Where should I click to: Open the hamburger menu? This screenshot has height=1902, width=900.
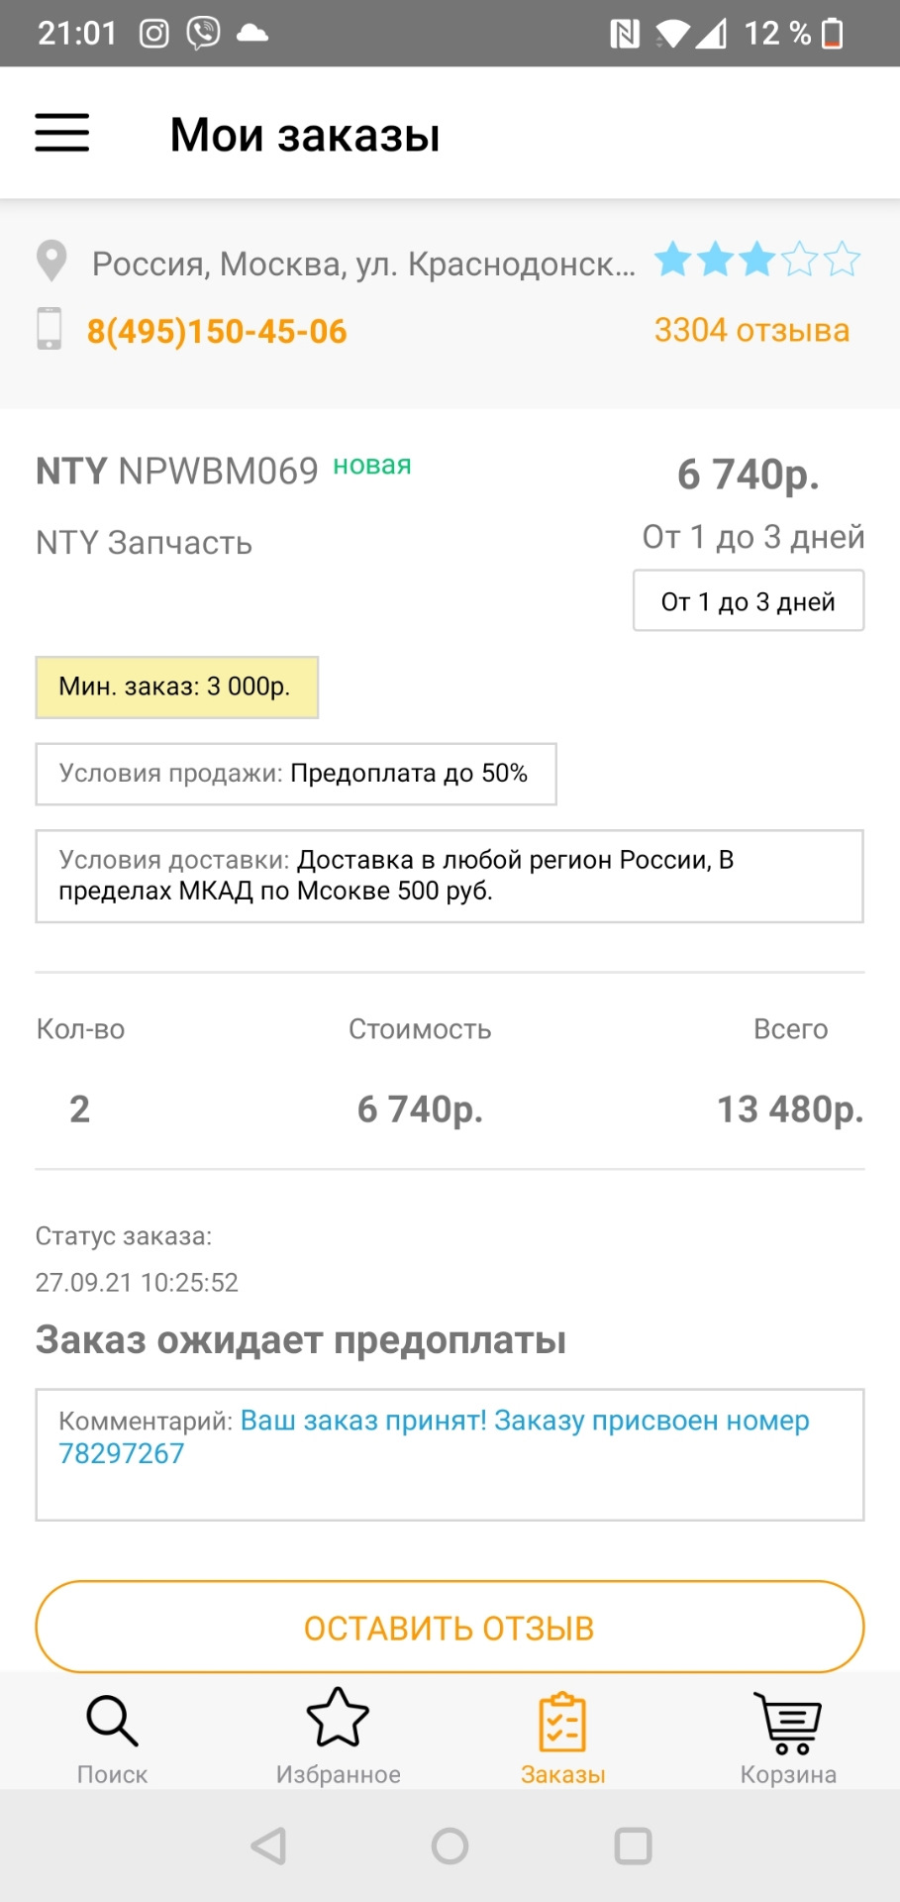[62, 133]
